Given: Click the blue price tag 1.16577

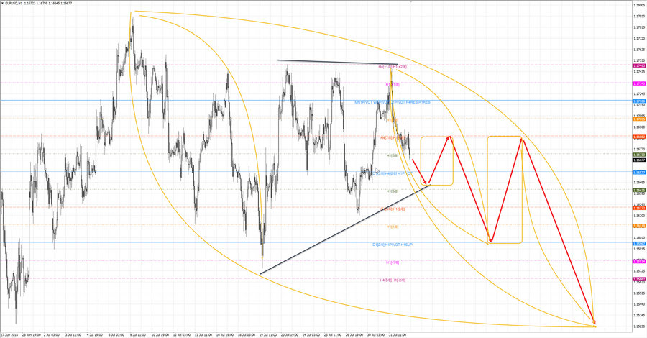Looking at the screenshot, I should coord(639,173).
